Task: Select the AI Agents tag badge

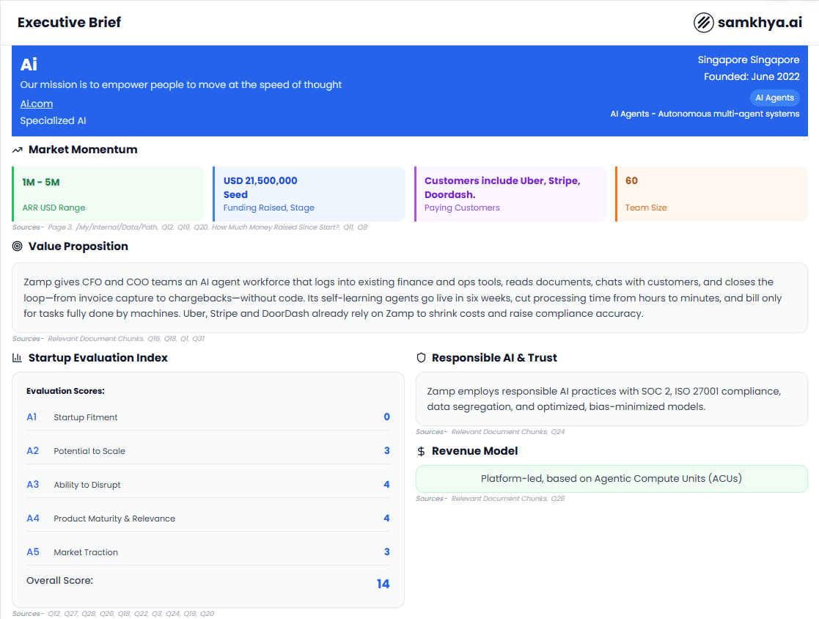Action: (774, 98)
